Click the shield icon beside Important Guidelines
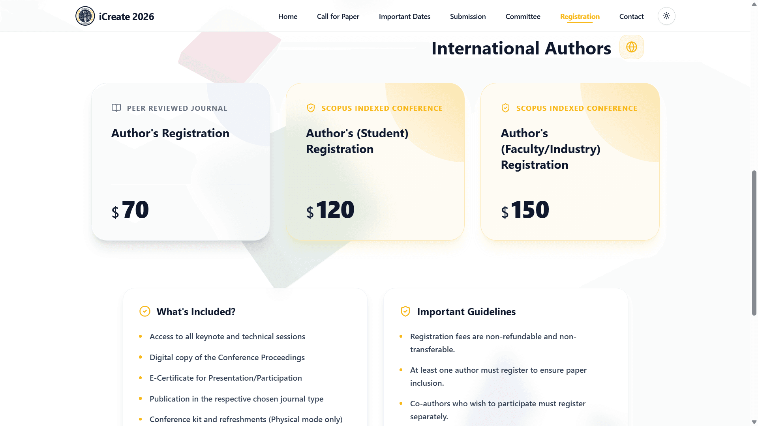758x426 pixels. (405, 312)
